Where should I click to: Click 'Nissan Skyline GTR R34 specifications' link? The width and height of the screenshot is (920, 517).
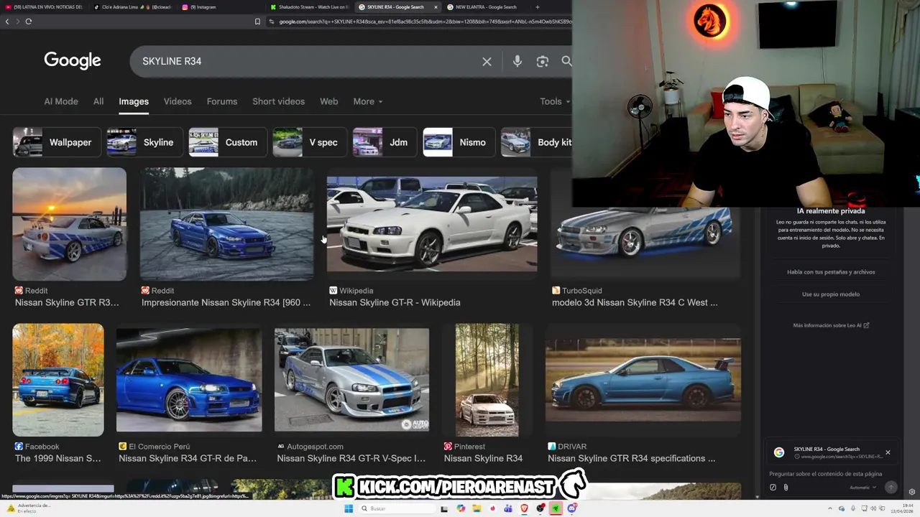pos(632,458)
